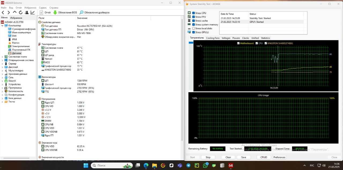
Task: Enable Stress local disks checkbox
Action: [x=193, y=28]
